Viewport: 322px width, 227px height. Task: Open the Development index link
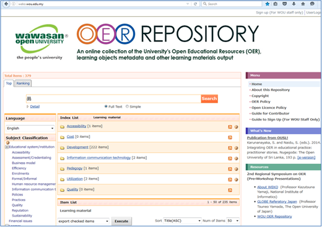(77, 147)
